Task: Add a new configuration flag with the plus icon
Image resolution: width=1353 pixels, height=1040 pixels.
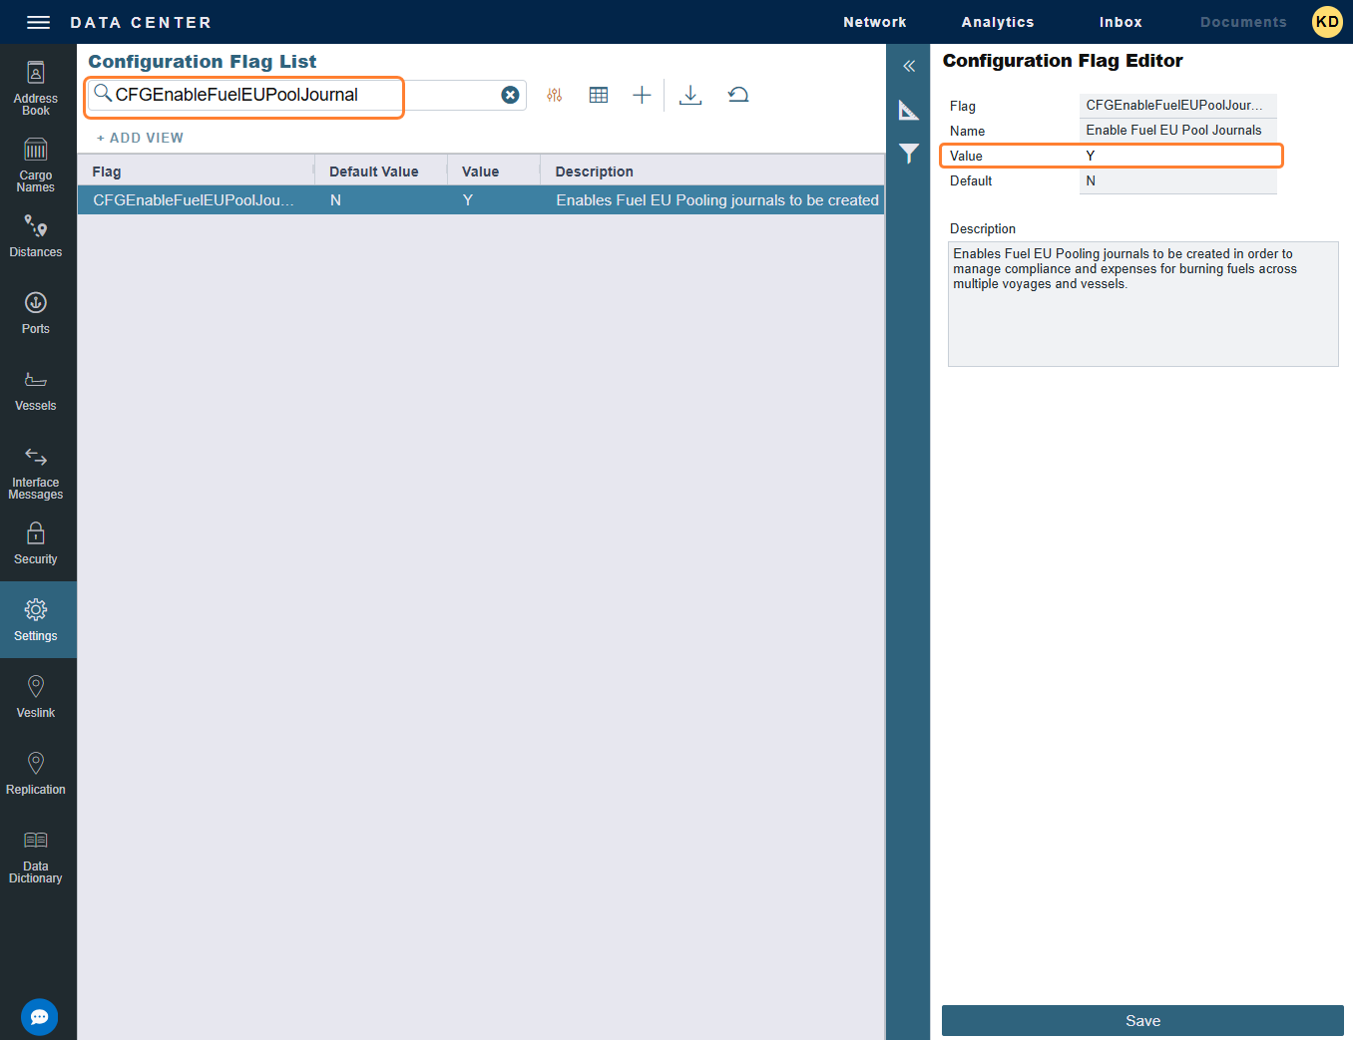Action: (x=642, y=94)
